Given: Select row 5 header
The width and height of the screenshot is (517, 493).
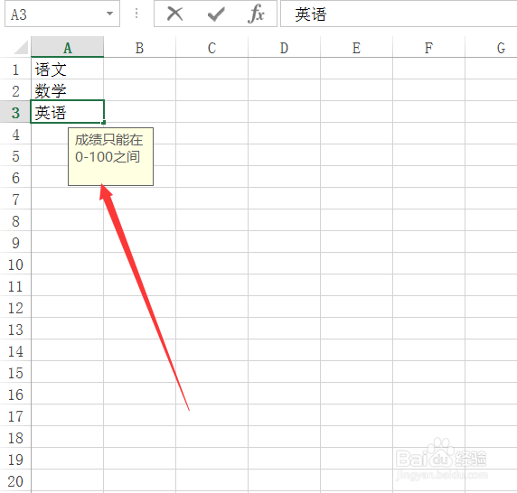Looking at the screenshot, I should (x=15, y=155).
